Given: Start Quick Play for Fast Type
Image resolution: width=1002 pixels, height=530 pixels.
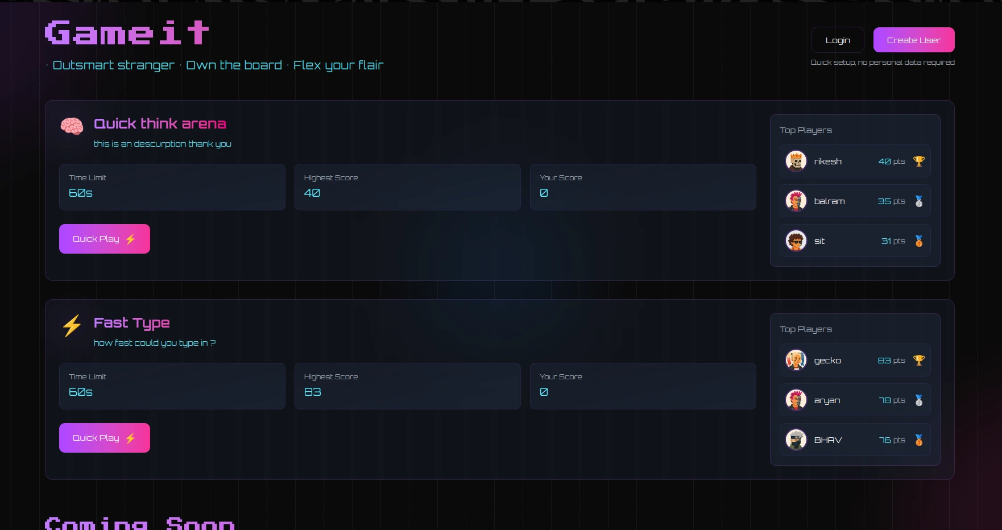Looking at the screenshot, I should 105,438.
